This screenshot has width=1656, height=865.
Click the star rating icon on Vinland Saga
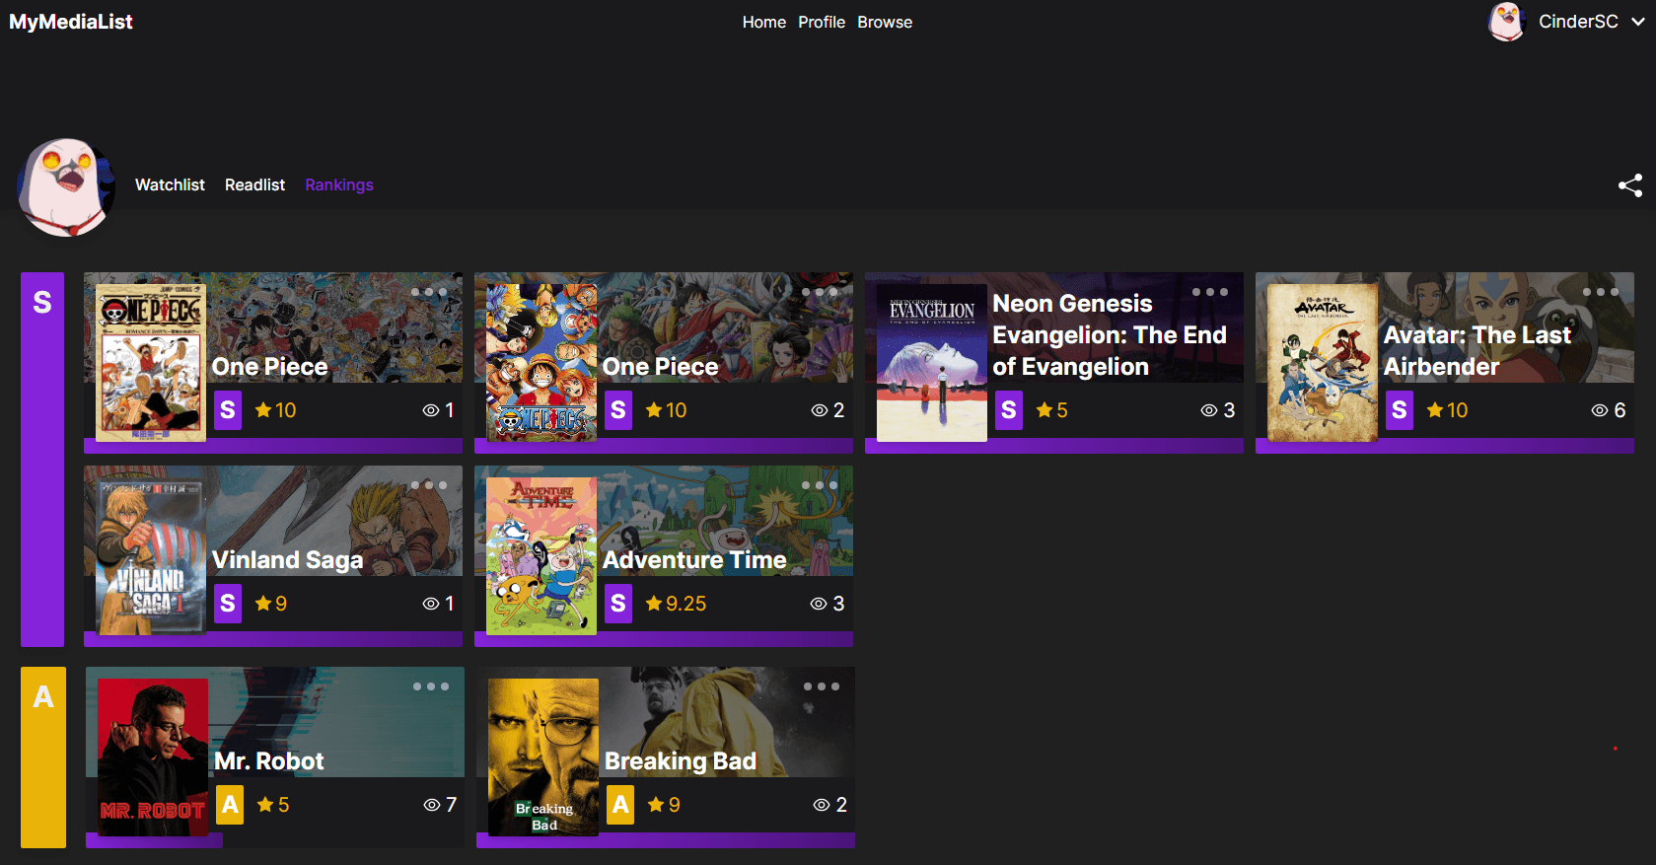[x=263, y=604]
